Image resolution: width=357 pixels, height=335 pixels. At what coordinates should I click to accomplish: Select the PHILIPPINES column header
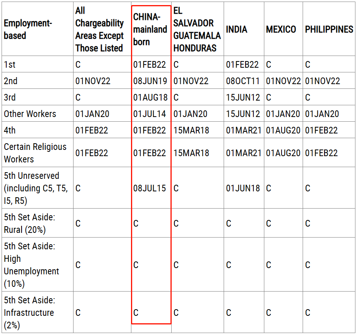pyautogui.click(x=329, y=29)
